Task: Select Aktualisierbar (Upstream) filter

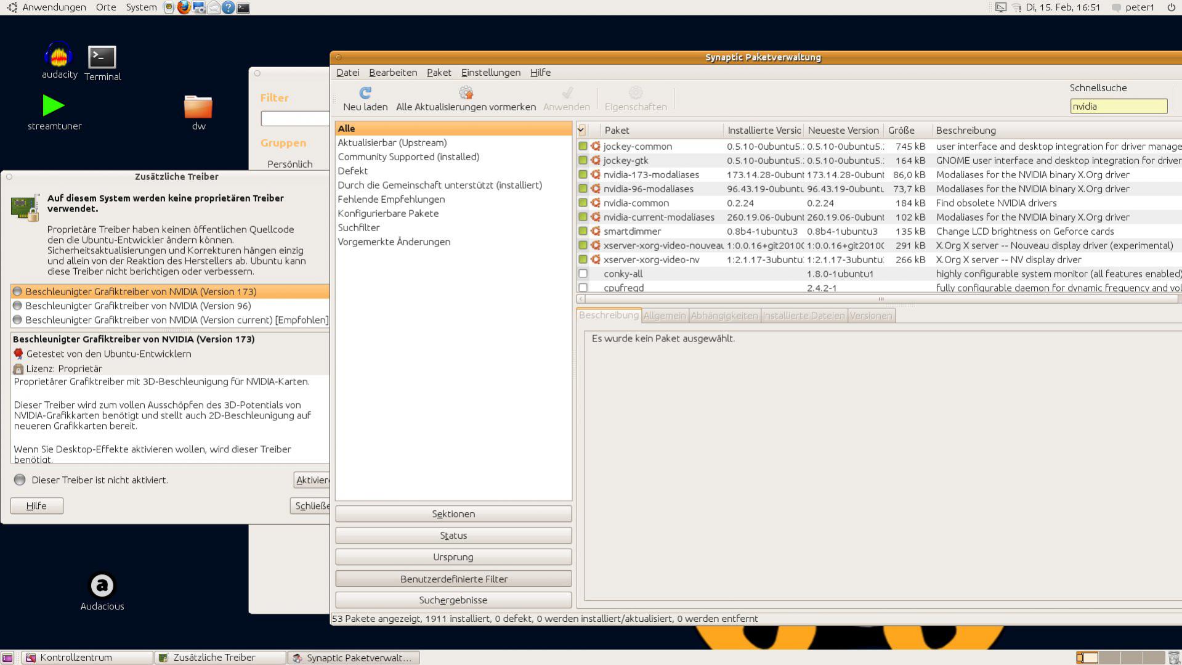Action: [392, 142]
